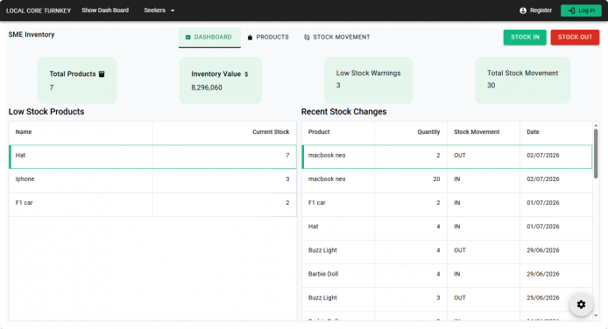Click the green Stock In button
This screenshot has width=608, height=329.
pyautogui.click(x=525, y=37)
